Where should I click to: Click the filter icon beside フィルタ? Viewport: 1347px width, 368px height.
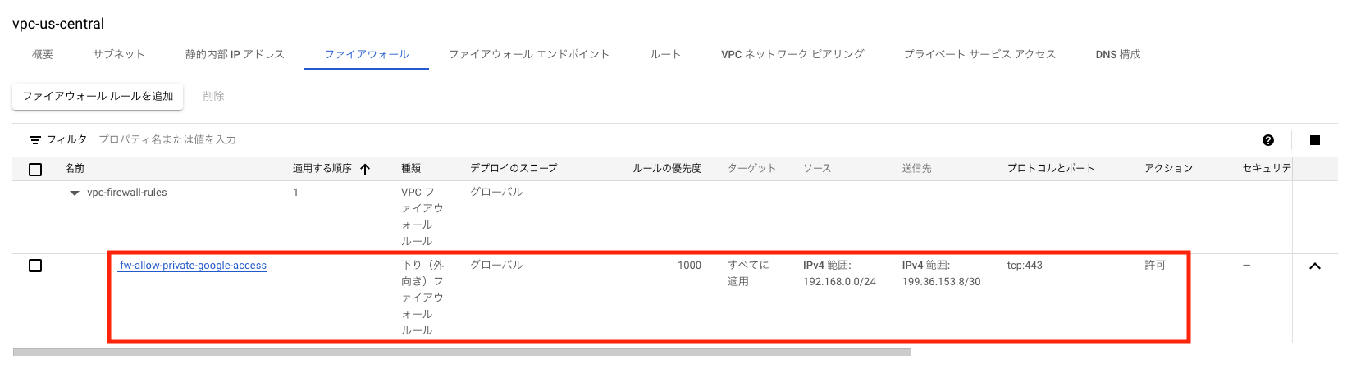(x=35, y=140)
